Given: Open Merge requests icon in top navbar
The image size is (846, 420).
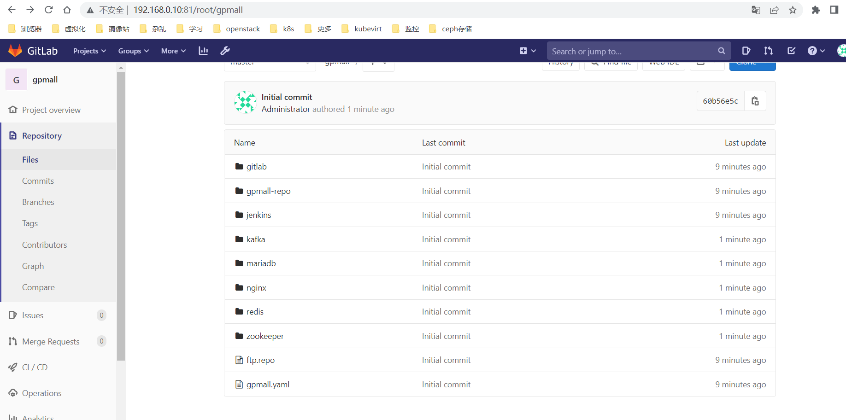Looking at the screenshot, I should pyautogui.click(x=769, y=51).
